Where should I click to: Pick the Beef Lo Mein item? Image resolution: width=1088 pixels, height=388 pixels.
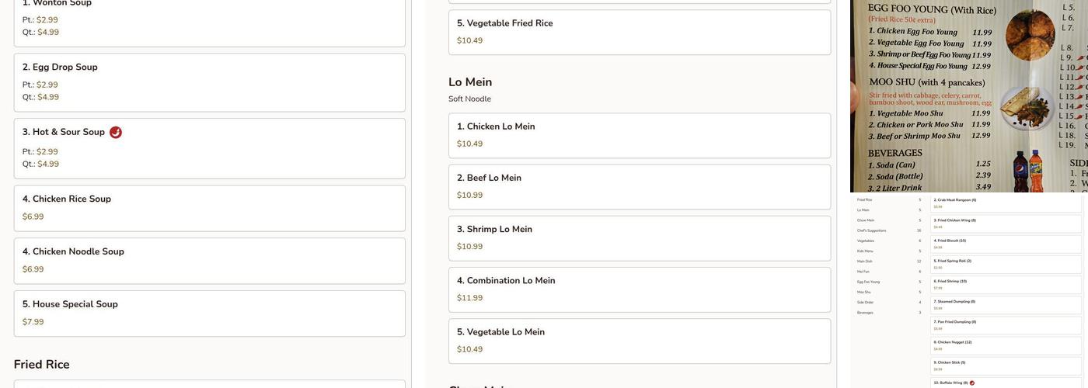(639, 186)
